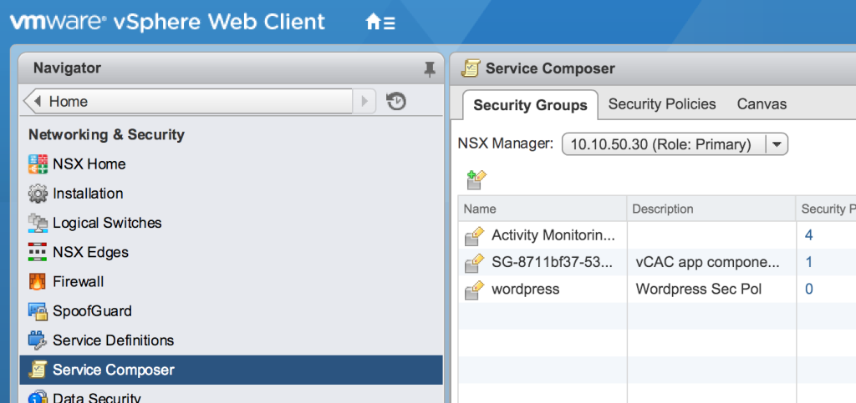Click the NSX Home icon
The width and height of the screenshot is (856, 403).
[38, 164]
